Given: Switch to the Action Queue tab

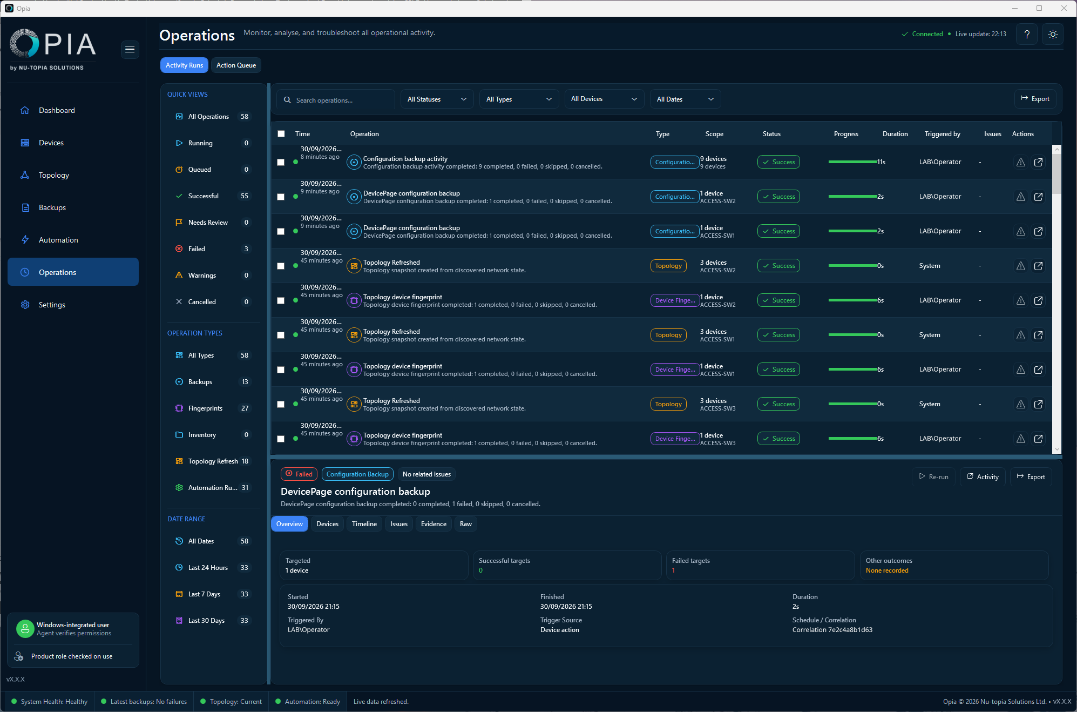Looking at the screenshot, I should click(236, 65).
